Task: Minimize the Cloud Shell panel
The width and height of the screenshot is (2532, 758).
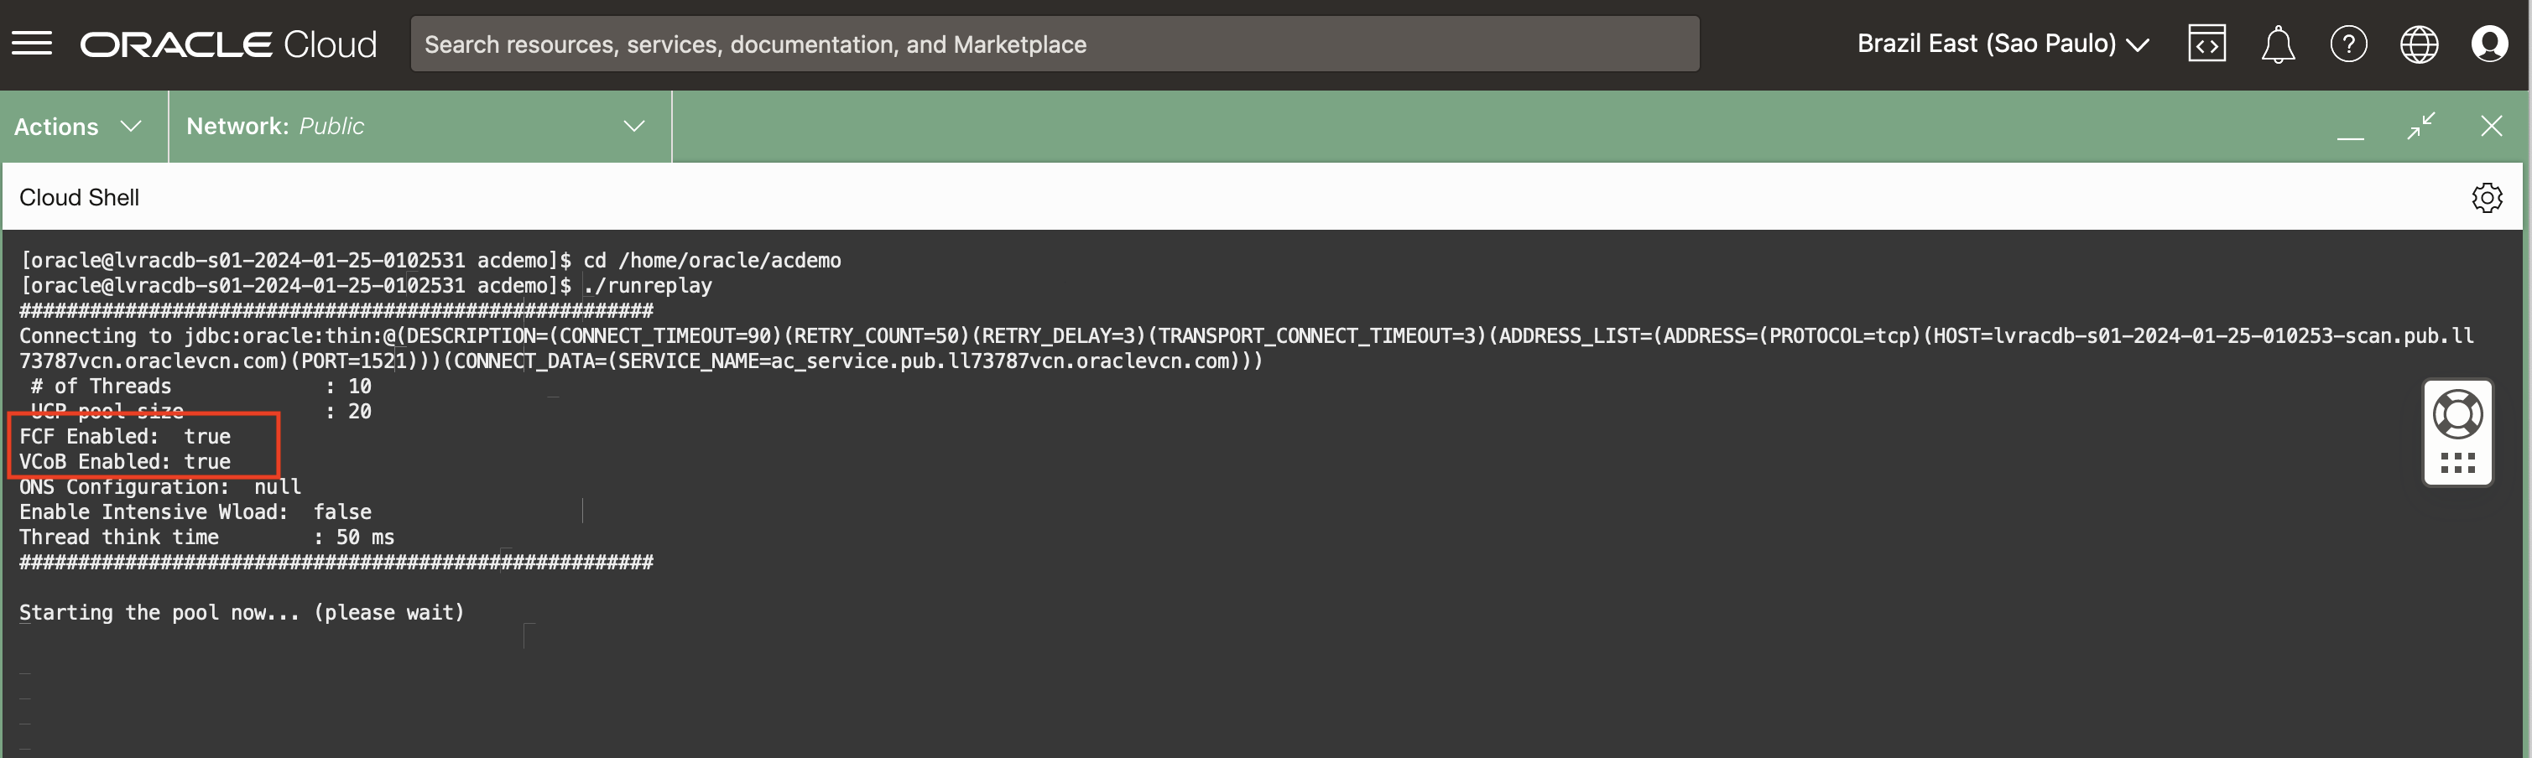Action: pyautogui.click(x=2349, y=128)
